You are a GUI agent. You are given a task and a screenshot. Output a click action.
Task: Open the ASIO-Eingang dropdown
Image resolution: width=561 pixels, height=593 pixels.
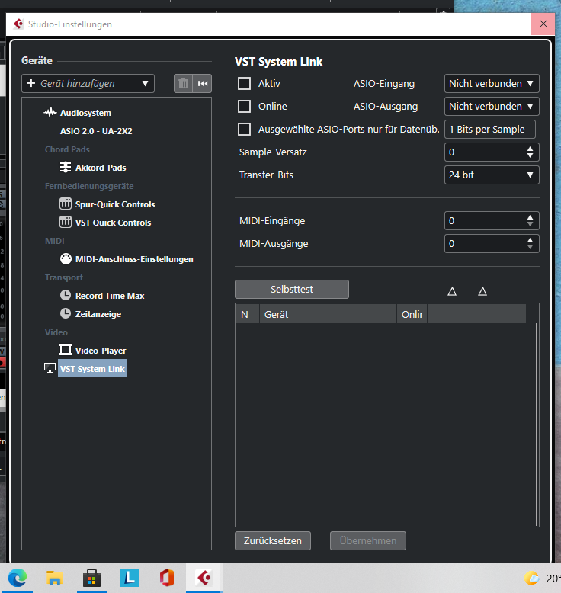coord(492,83)
